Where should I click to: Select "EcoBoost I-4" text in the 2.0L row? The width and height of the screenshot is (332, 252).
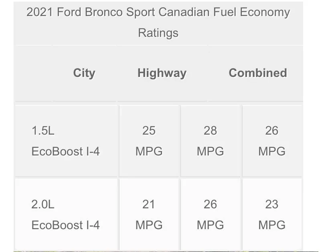(65, 225)
